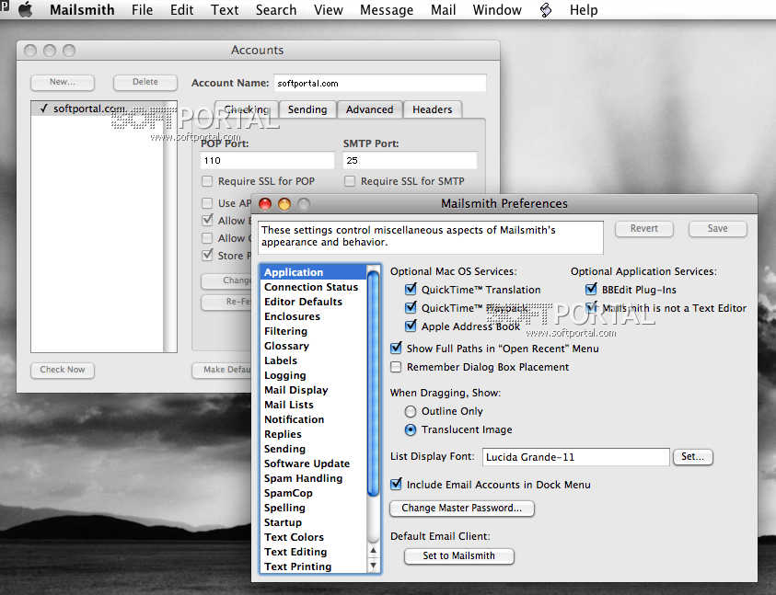The image size is (776, 595).
Task: Open the Help menu
Action: [584, 10]
